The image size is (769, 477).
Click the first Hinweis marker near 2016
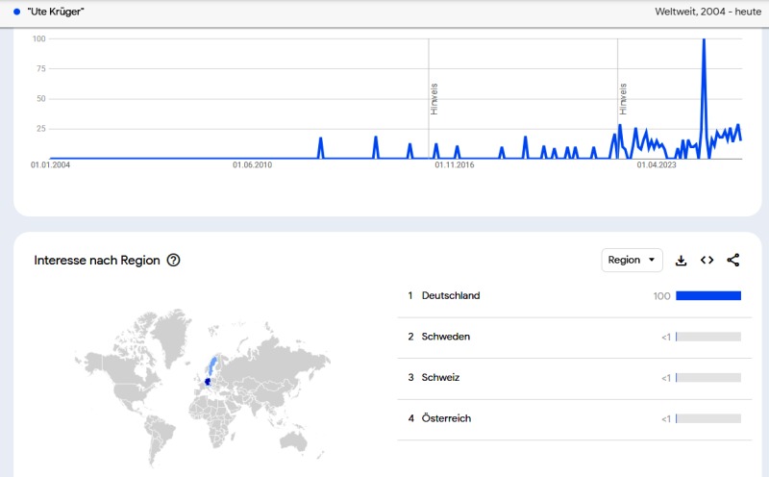[434, 99]
